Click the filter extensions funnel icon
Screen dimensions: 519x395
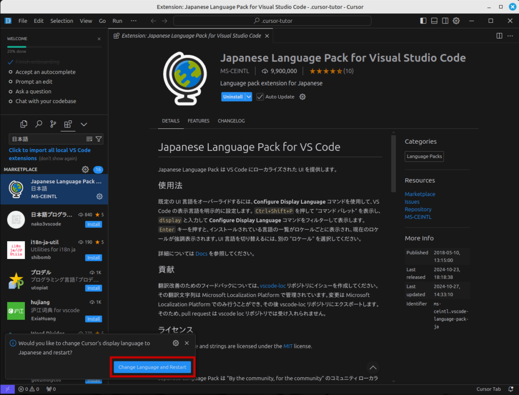click(99, 139)
